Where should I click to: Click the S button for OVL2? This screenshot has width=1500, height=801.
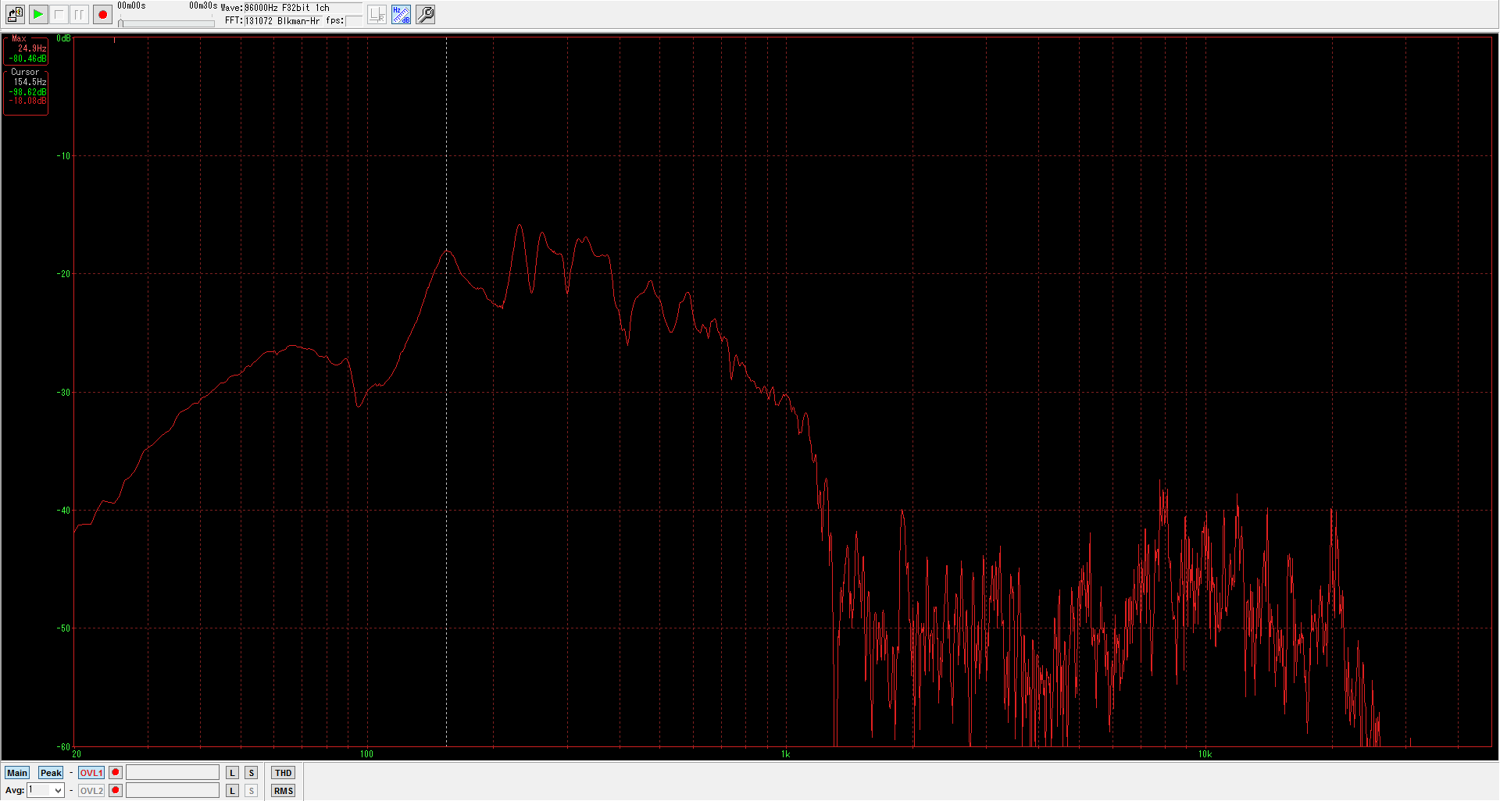(251, 791)
